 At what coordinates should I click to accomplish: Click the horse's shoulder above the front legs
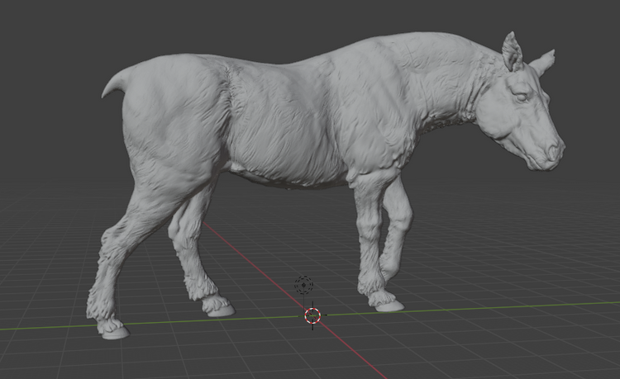pos(364,124)
